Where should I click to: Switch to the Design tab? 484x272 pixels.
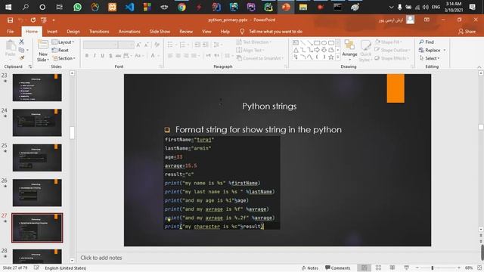(x=73, y=32)
